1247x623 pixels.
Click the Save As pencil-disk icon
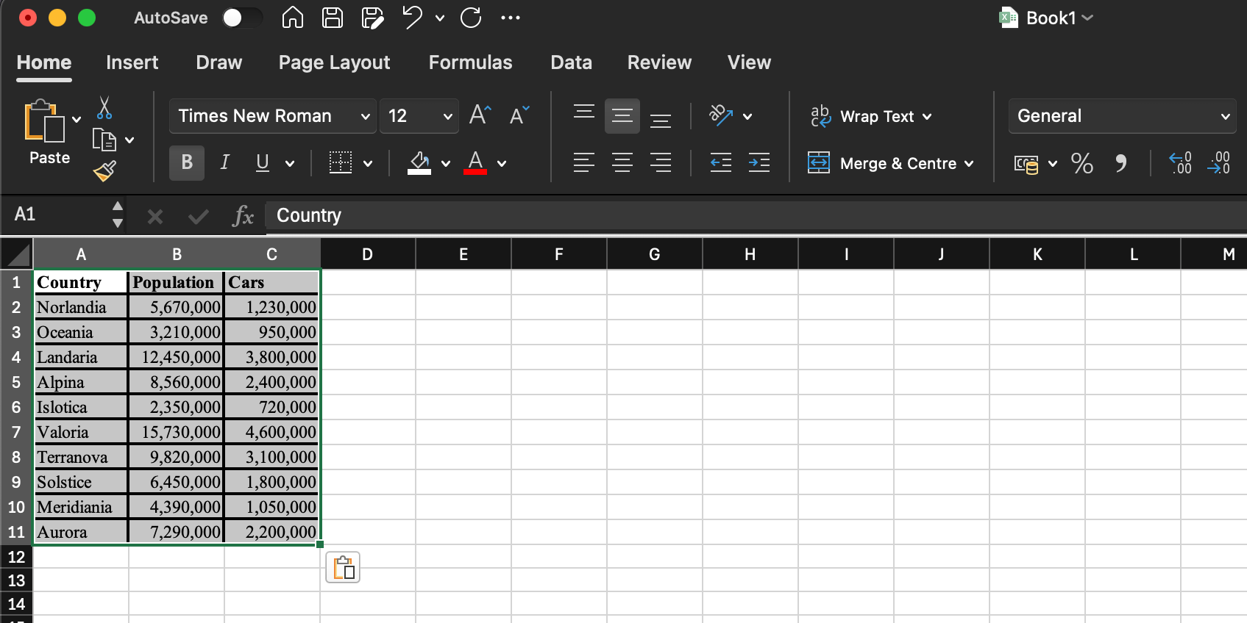373,18
